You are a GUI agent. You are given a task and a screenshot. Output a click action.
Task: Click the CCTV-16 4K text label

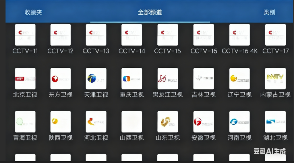(x=240, y=51)
